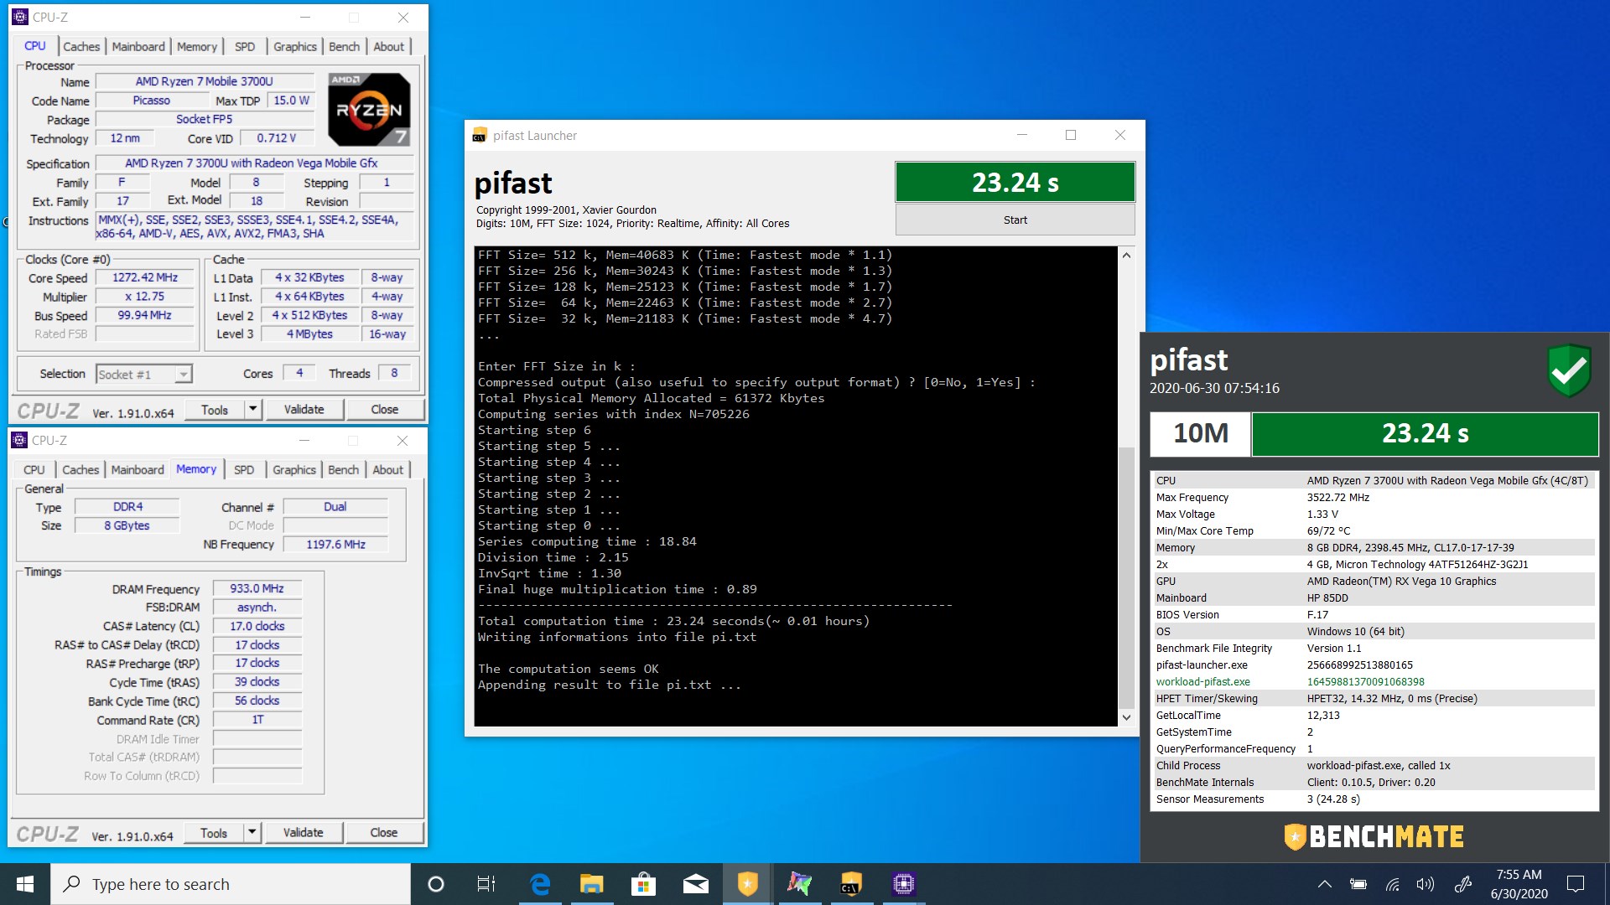Image resolution: width=1610 pixels, height=905 pixels.
Task: Maximize the pifast Launcher window
Action: (x=1070, y=135)
